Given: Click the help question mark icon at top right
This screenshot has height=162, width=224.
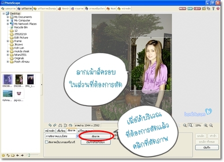Looking at the screenshot, I should [x=218, y=9].
